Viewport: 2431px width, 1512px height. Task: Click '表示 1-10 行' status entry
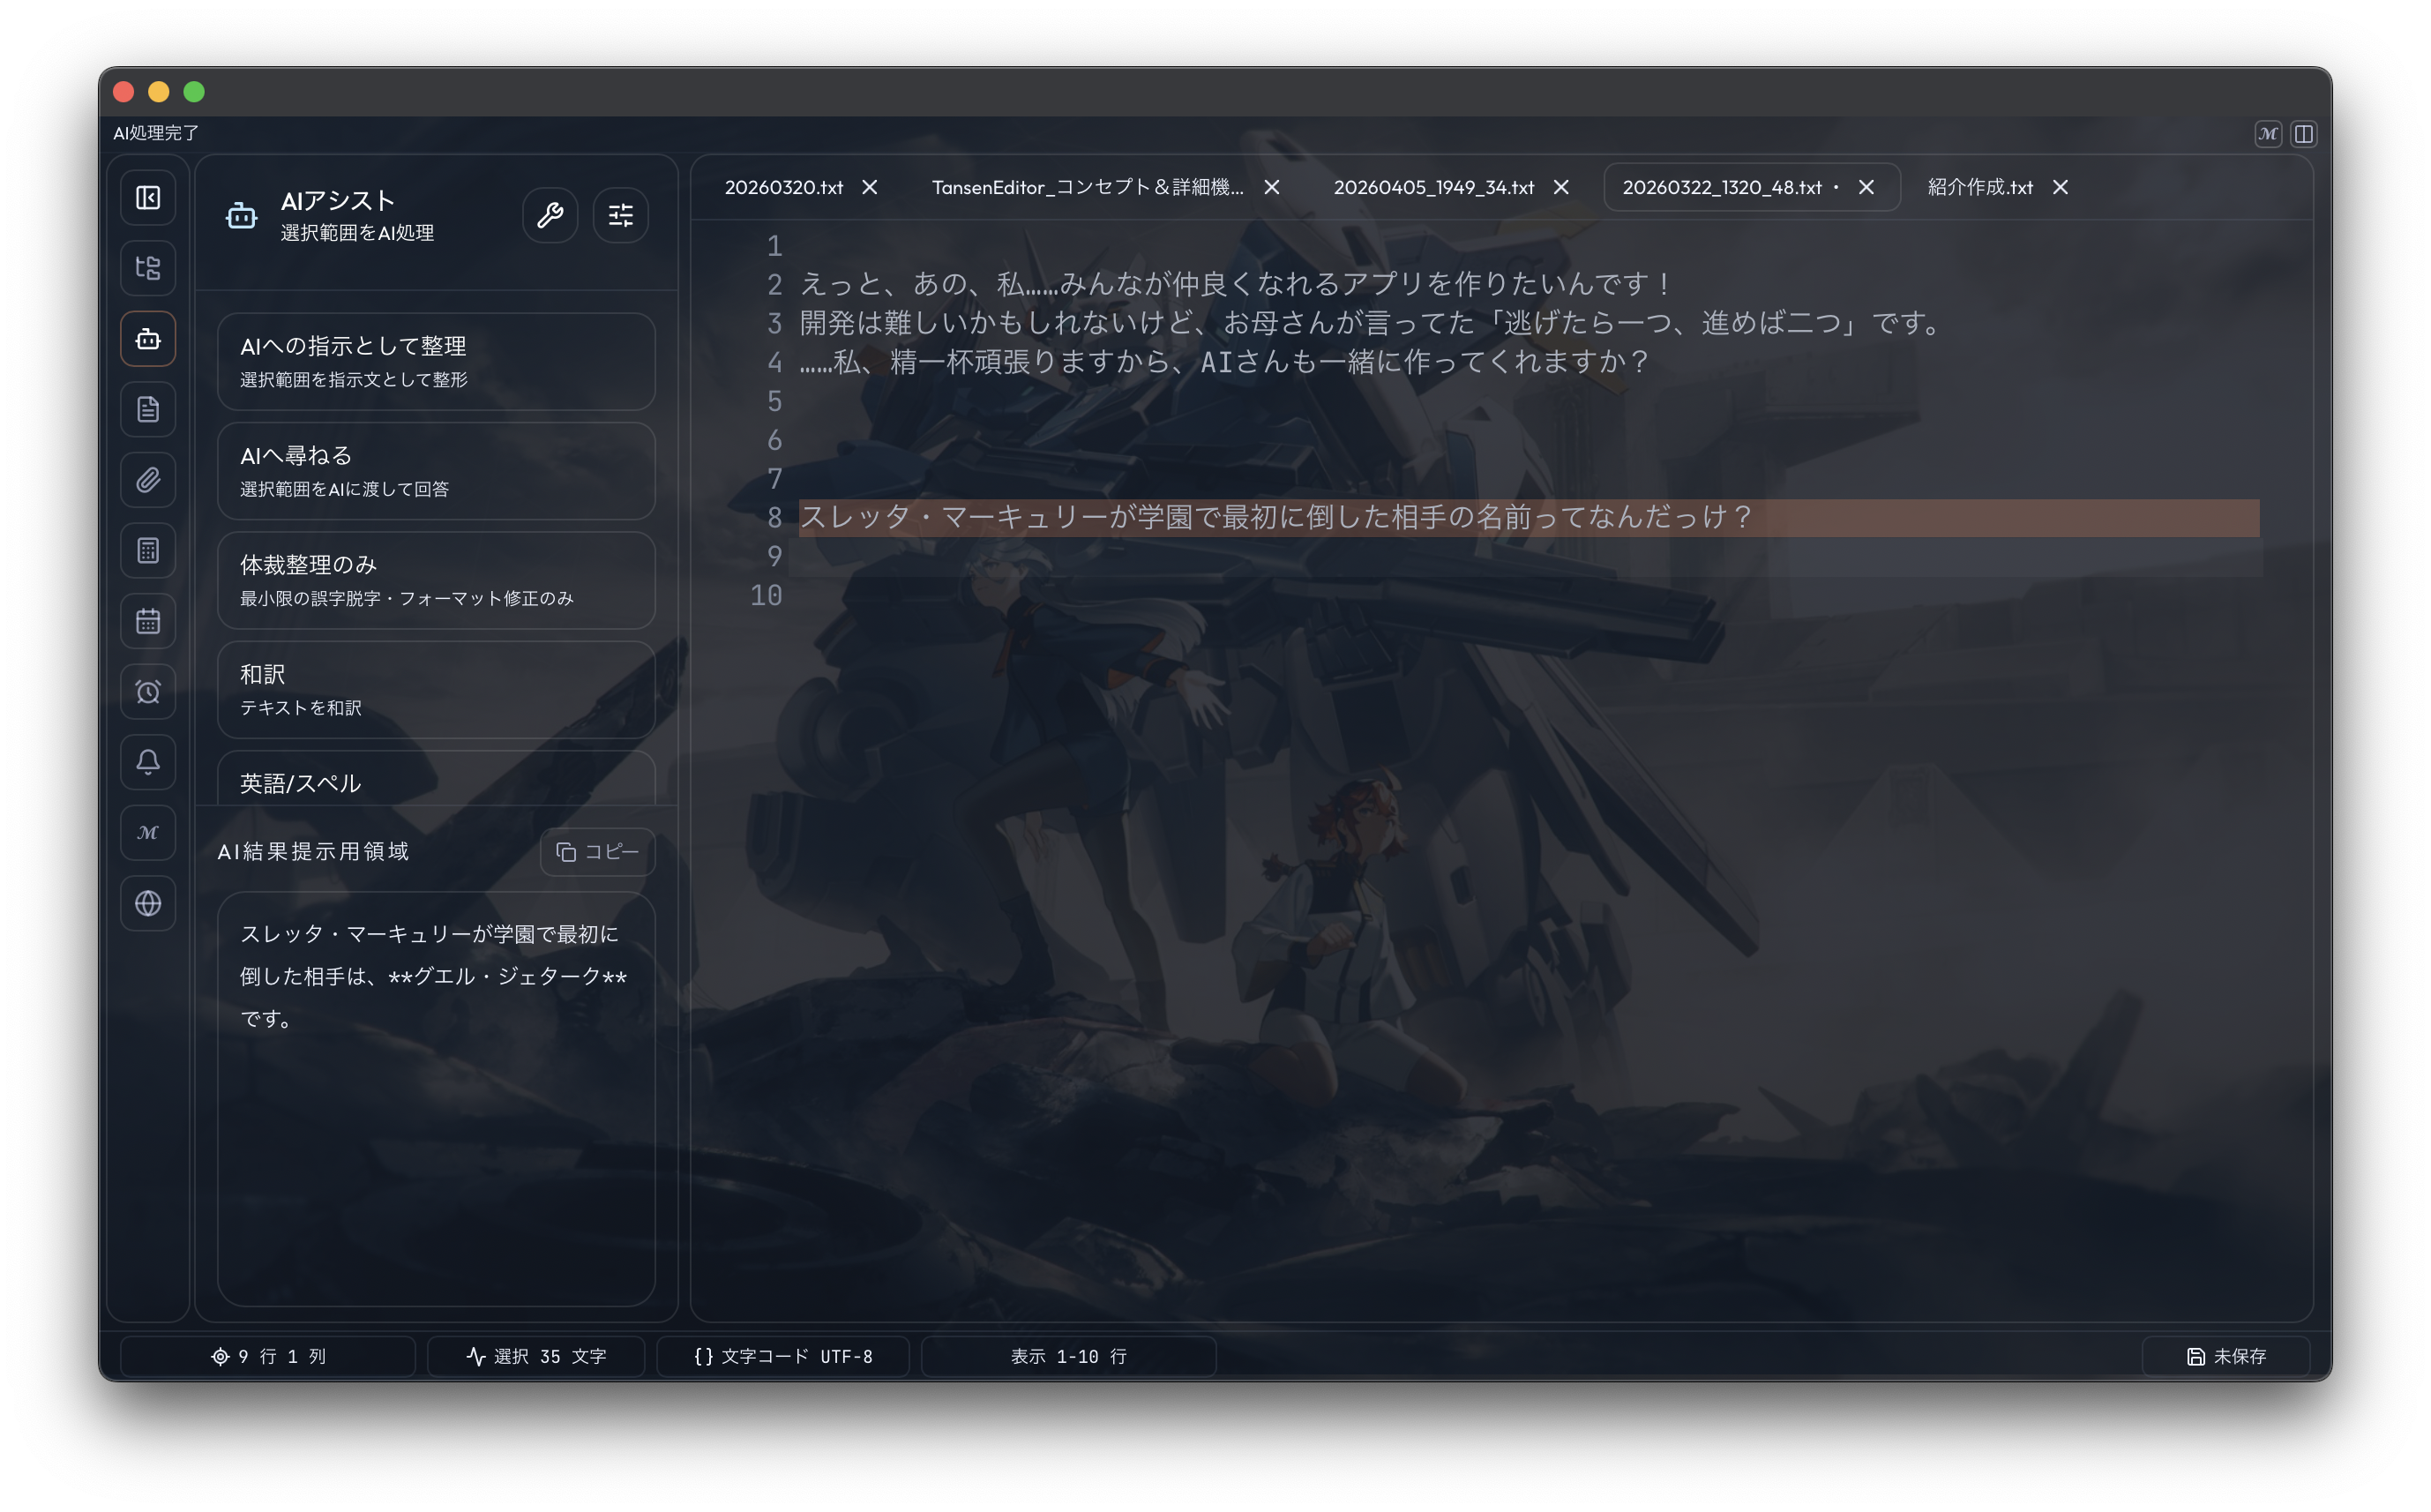pos(1068,1357)
